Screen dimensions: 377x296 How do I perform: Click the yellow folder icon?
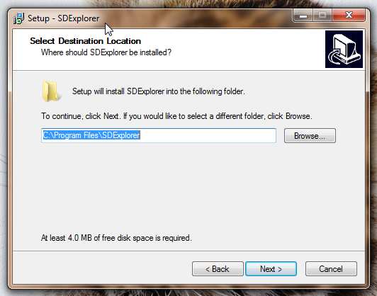click(51, 91)
